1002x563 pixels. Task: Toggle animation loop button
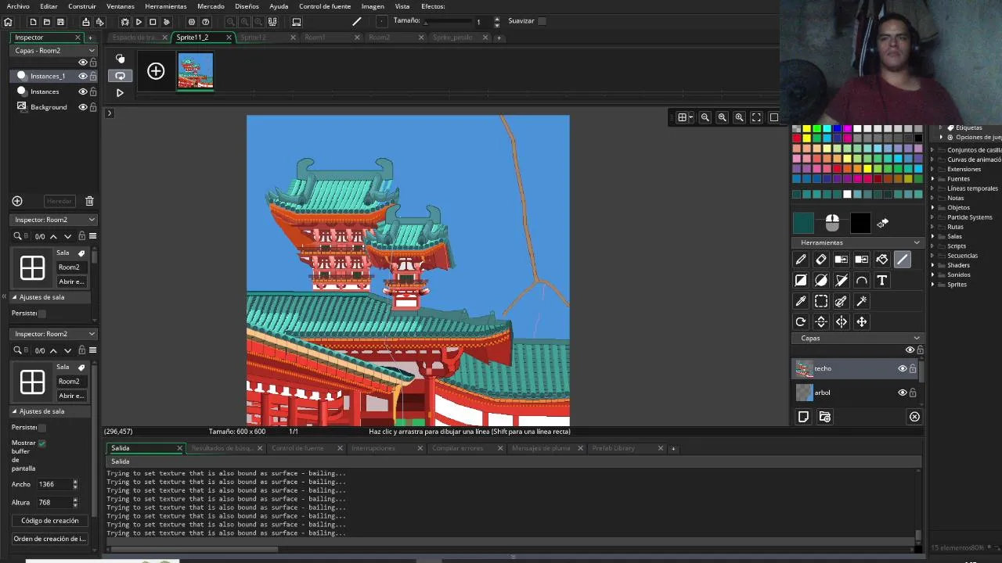pyautogui.click(x=120, y=76)
